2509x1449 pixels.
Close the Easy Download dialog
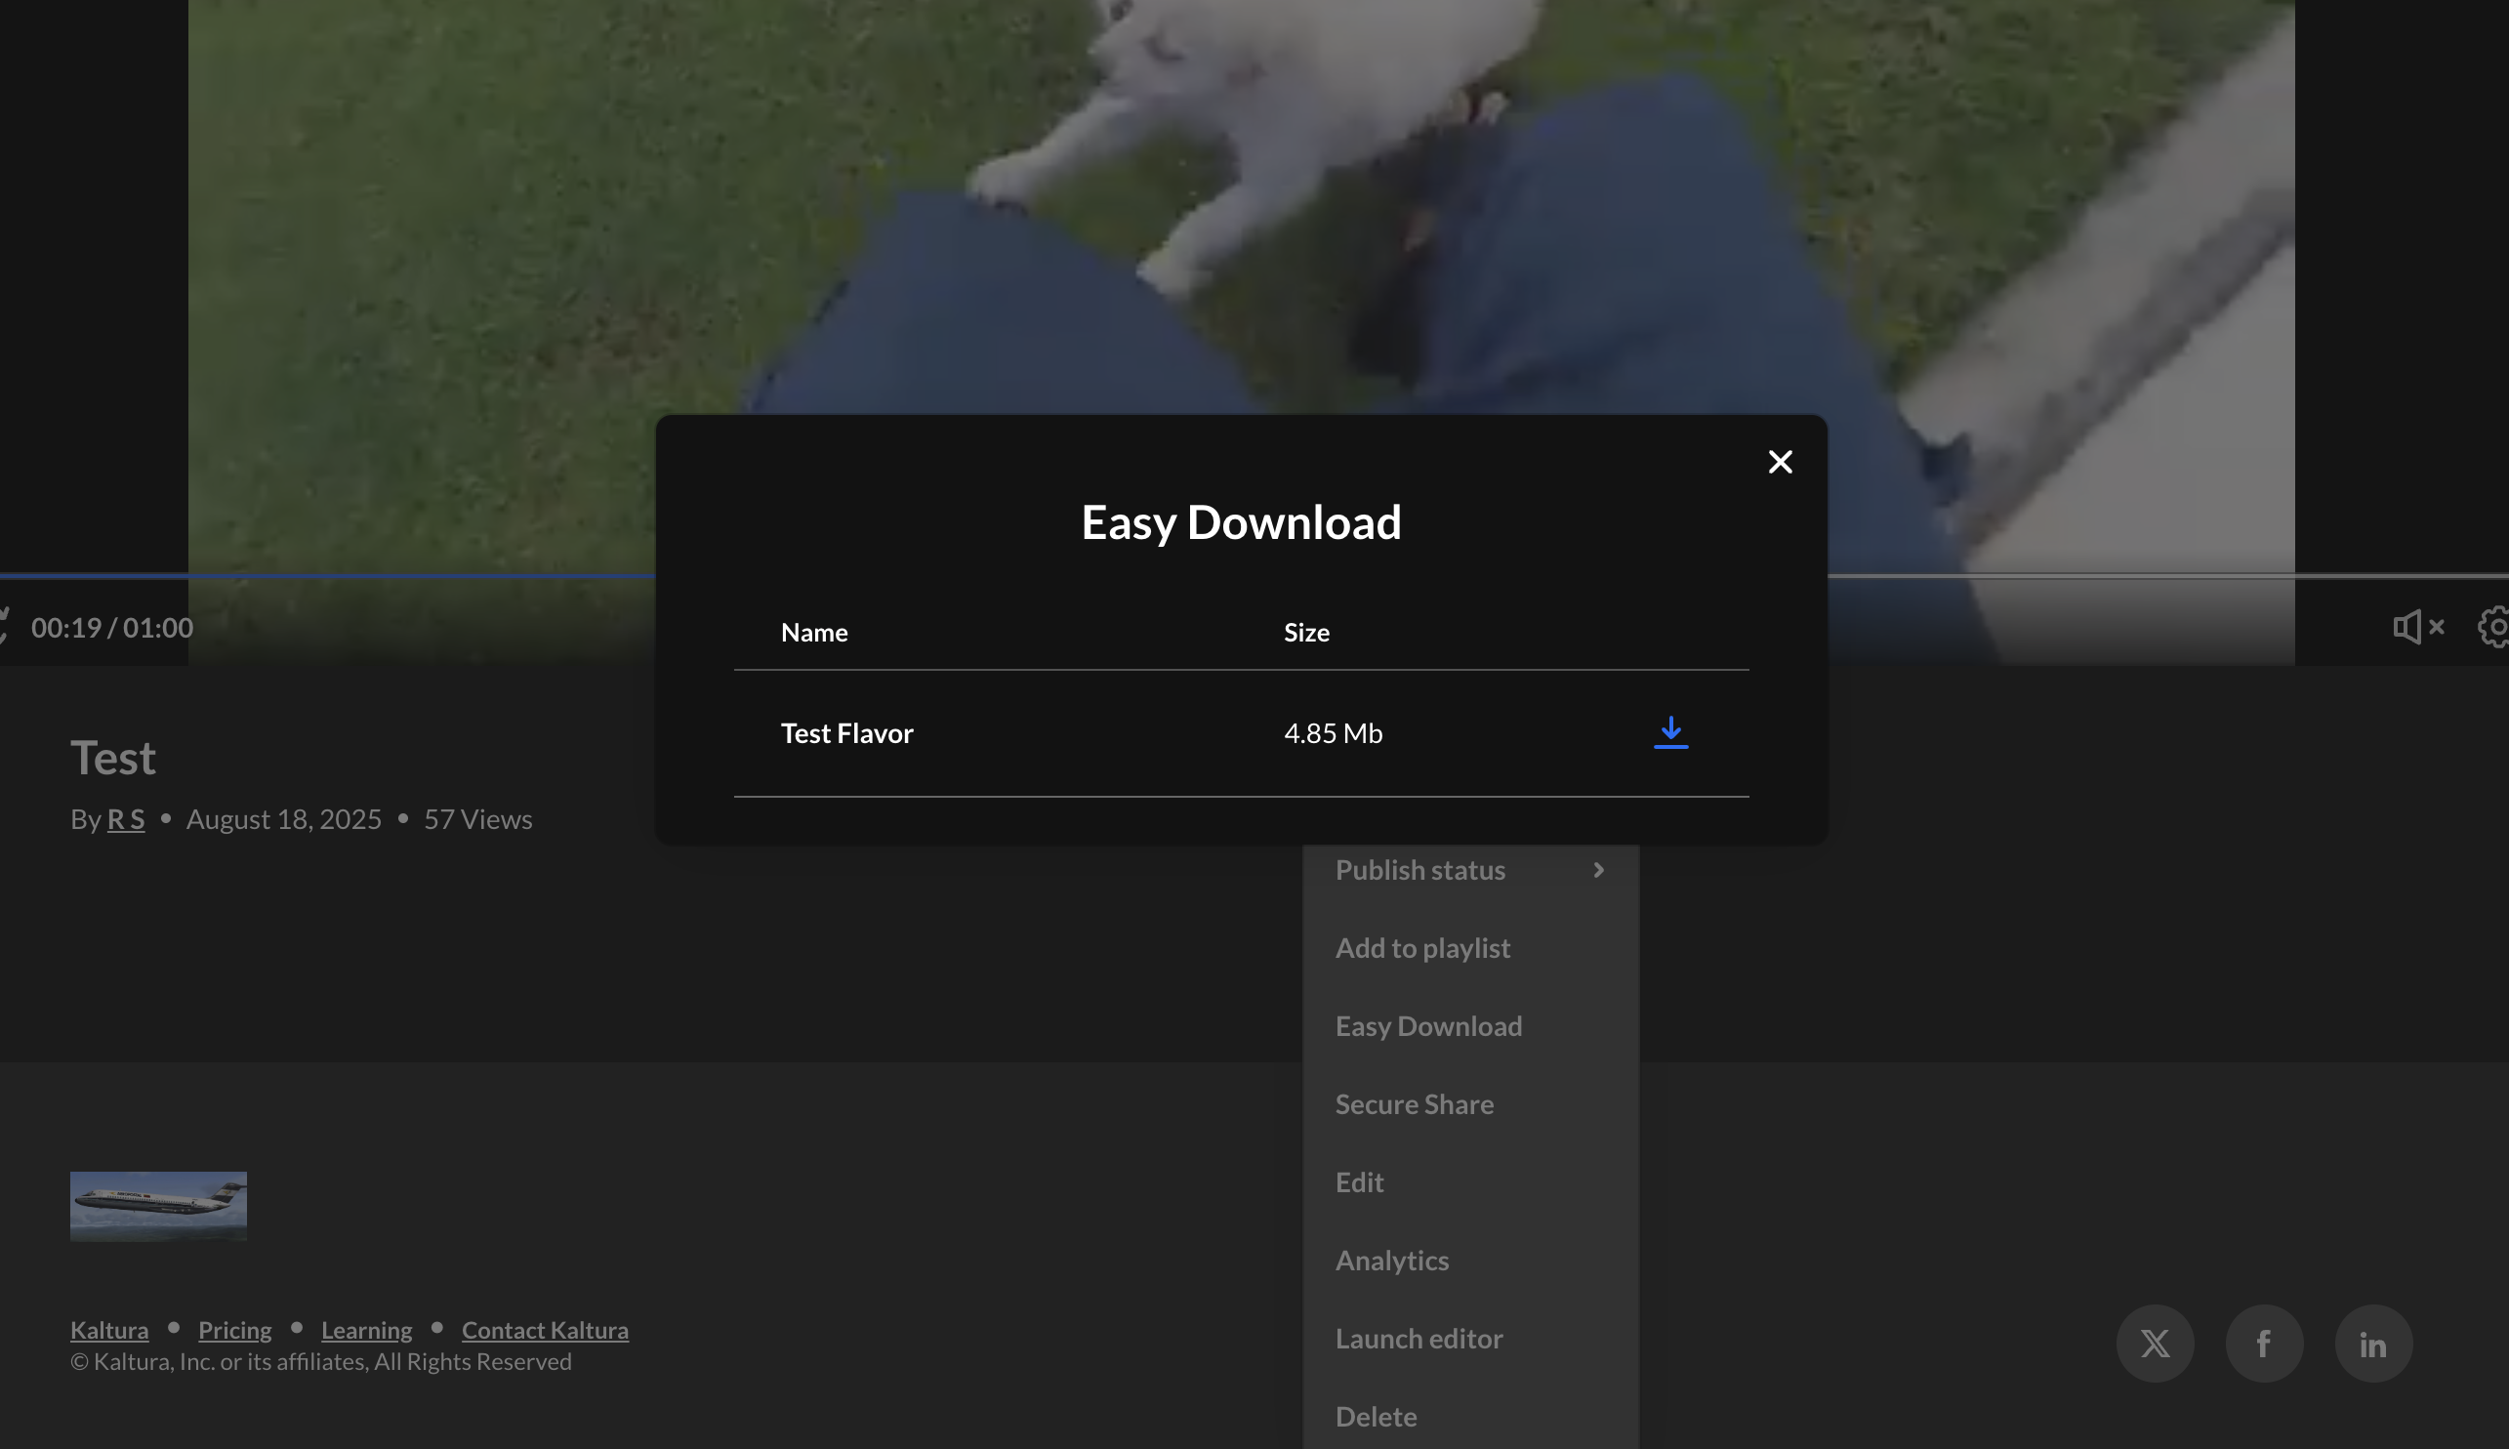(1780, 462)
